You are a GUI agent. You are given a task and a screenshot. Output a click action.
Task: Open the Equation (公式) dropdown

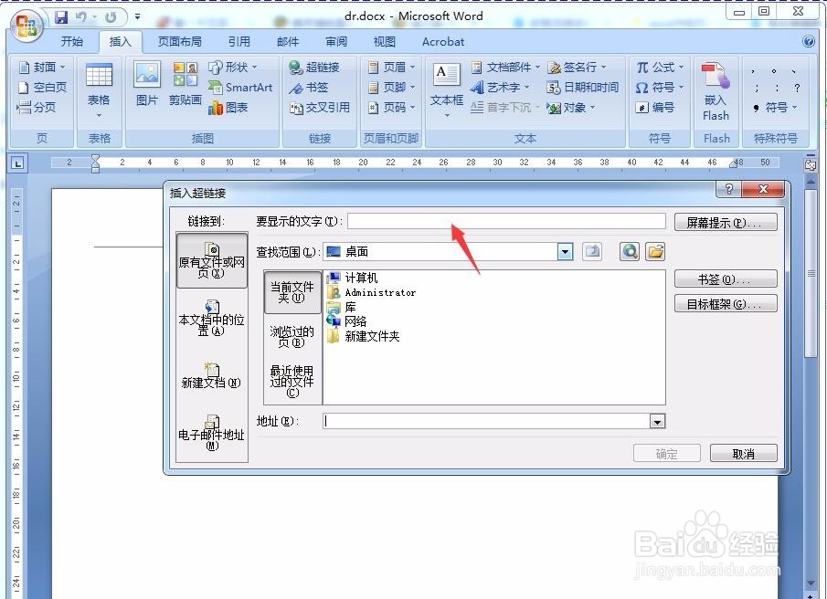[659, 67]
